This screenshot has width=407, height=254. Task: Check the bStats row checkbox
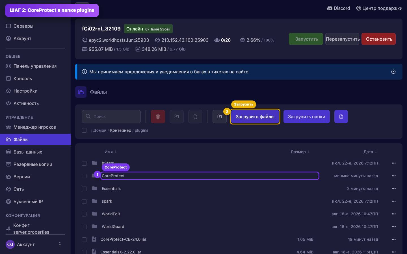click(x=84, y=163)
